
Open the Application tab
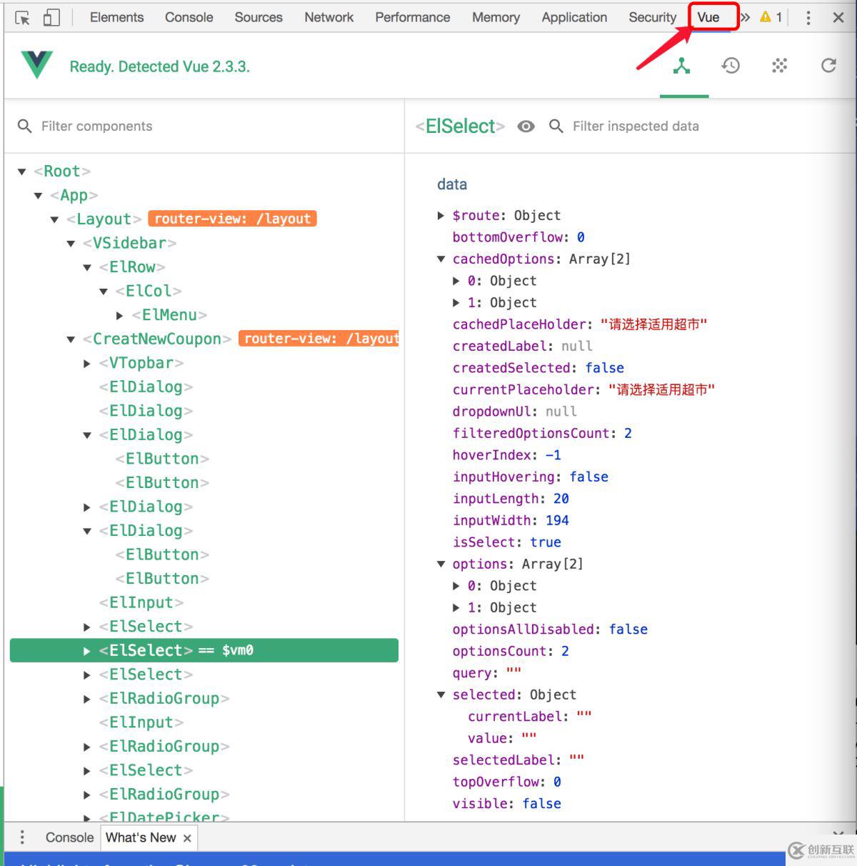click(x=574, y=17)
